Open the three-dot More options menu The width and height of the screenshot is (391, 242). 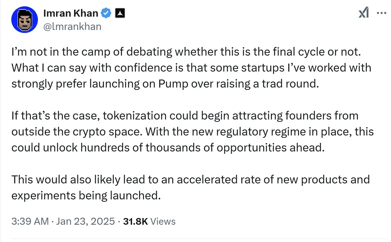(381, 13)
